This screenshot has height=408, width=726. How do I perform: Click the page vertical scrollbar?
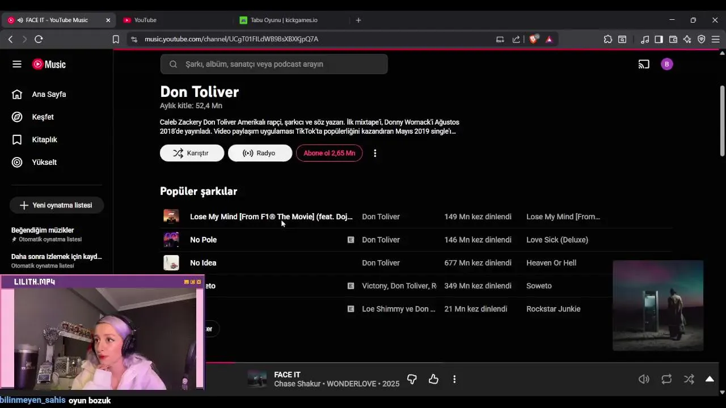coord(722,121)
